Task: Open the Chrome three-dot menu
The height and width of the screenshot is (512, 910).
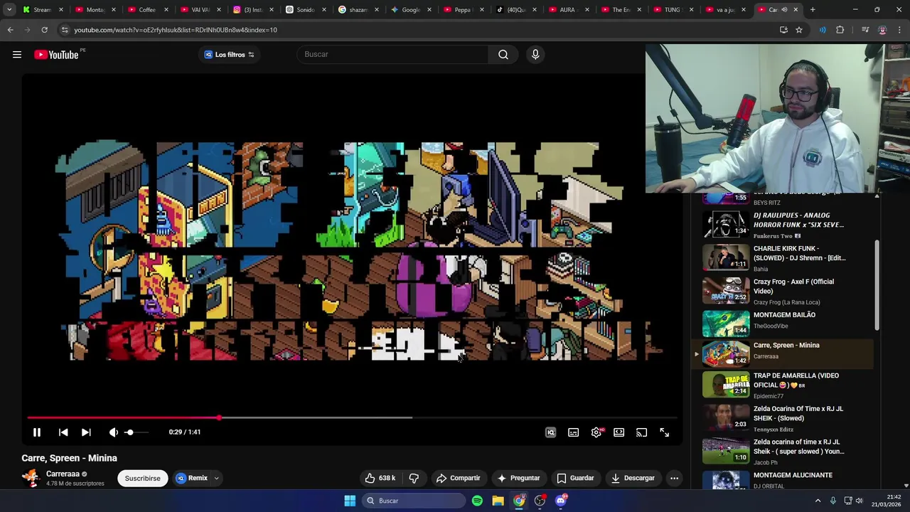Action: [x=900, y=30]
